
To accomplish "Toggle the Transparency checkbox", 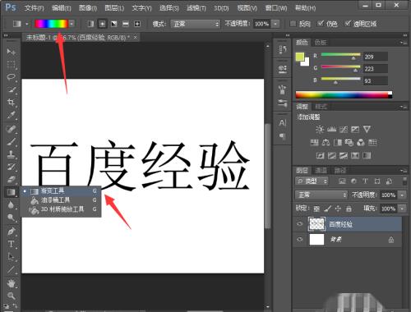I will point(348,24).
